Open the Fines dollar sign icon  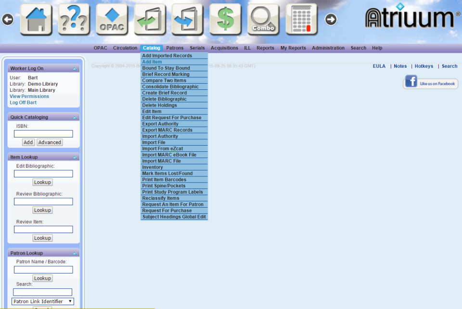[x=225, y=19]
